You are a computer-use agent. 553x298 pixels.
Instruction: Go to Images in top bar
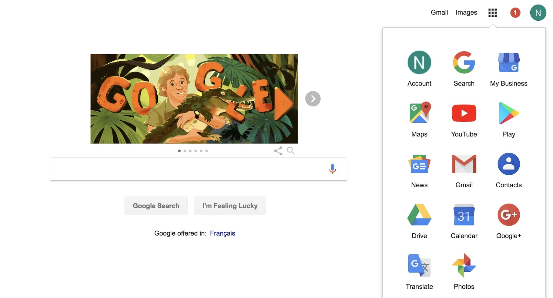(x=466, y=12)
